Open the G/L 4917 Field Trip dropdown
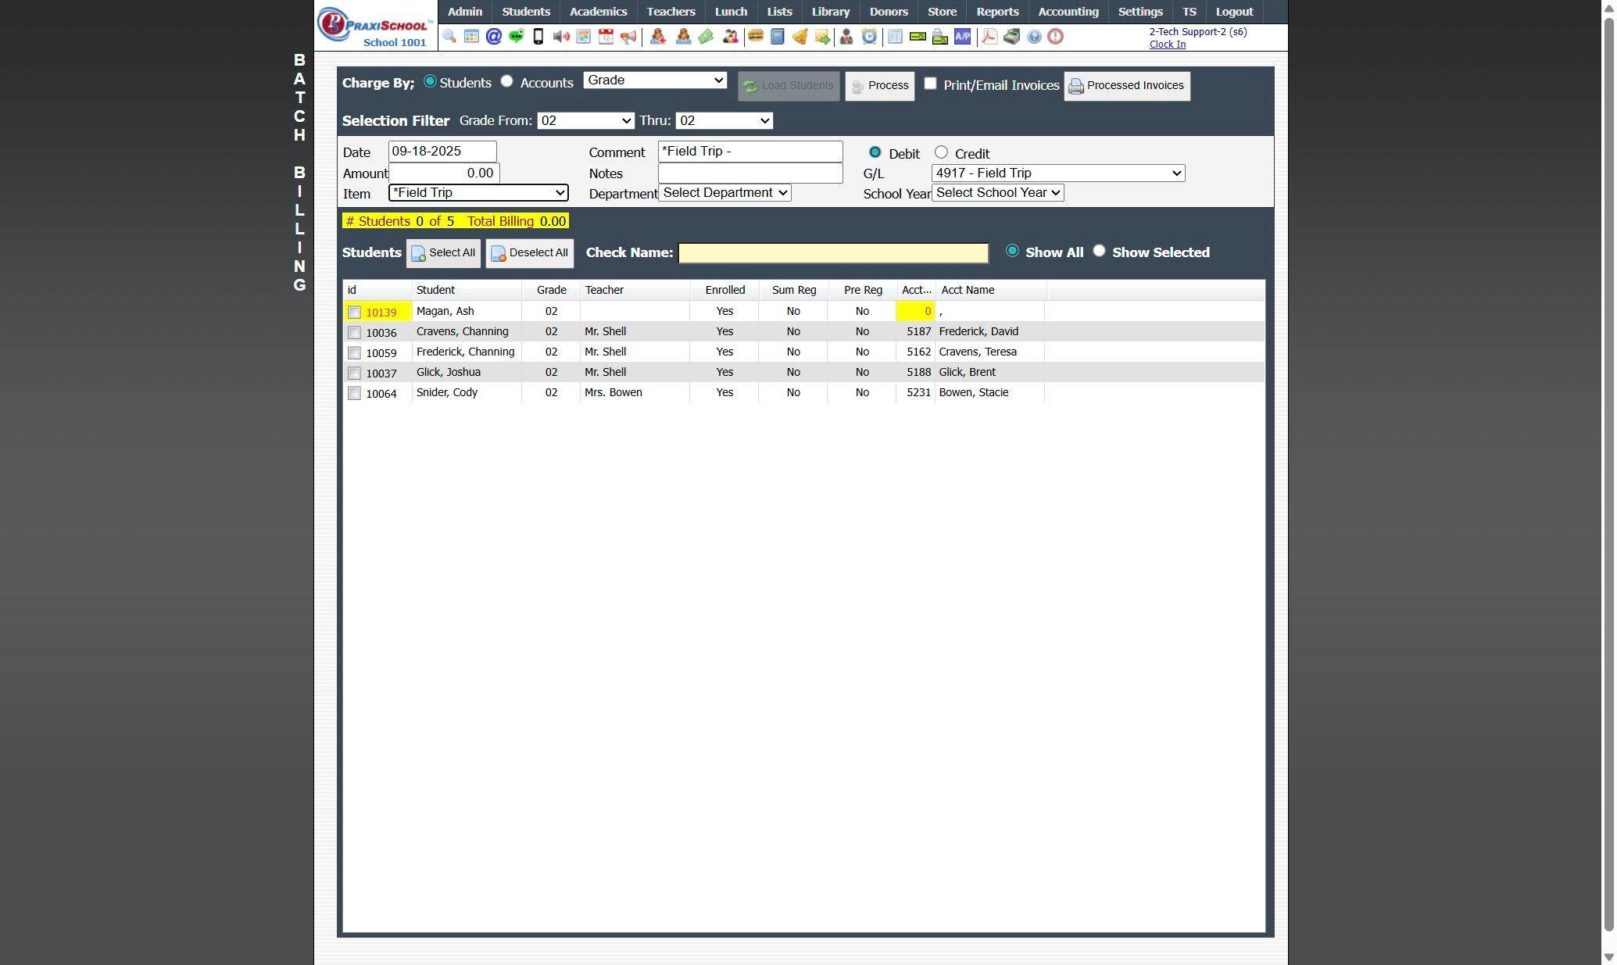 (1057, 173)
